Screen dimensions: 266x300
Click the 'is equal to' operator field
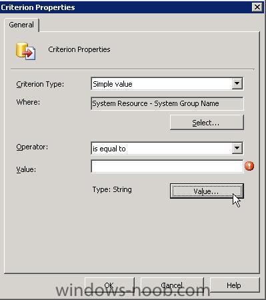(x=161, y=148)
